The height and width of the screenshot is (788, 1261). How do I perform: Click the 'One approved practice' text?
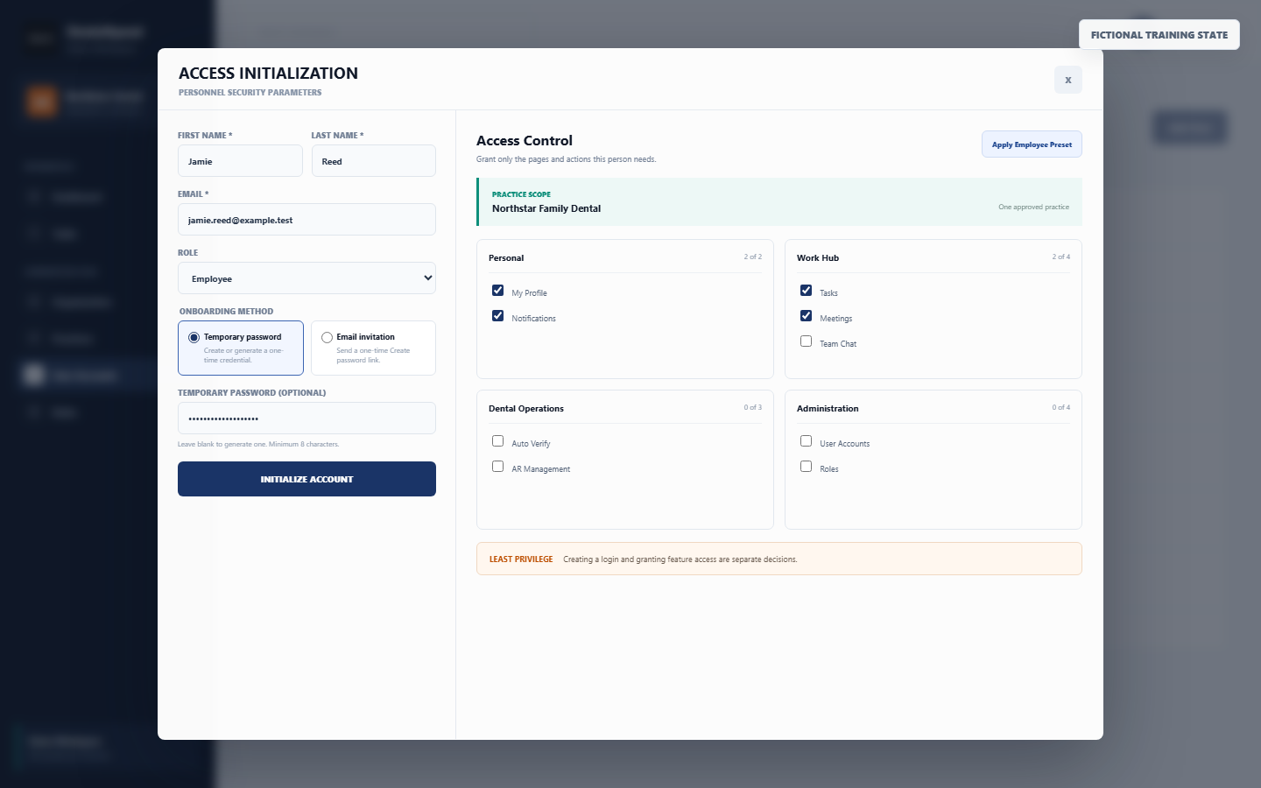[1033, 208]
